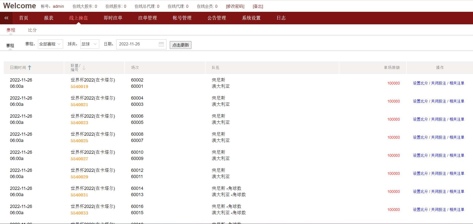473x224 pixels.
Task: Open 系统设置 in navigation bar
Action: [251, 18]
